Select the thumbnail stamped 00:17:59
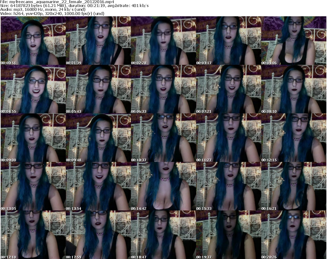The height and width of the screenshot is (259, 327). (x=98, y=235)
